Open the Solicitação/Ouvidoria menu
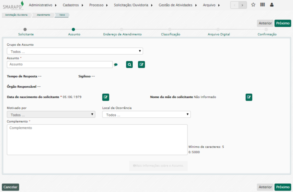The image size is (293, 192). point(133,5)
